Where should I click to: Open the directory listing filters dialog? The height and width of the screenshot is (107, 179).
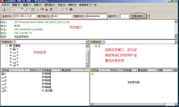click(x=57, y=9)
